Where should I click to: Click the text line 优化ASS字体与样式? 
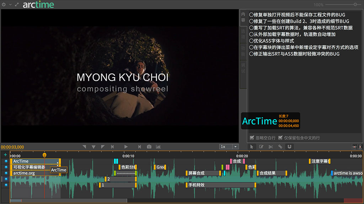(272, 41)
